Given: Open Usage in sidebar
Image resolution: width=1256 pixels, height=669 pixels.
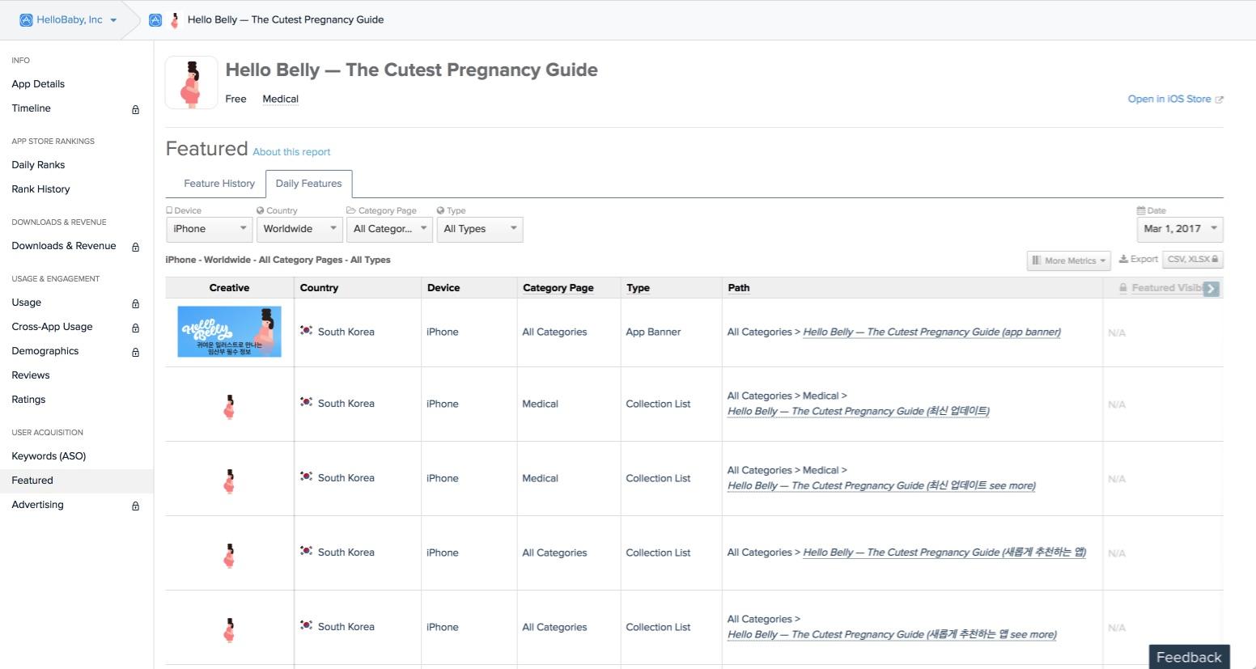Looking at the screenshot, I should 26,303.
